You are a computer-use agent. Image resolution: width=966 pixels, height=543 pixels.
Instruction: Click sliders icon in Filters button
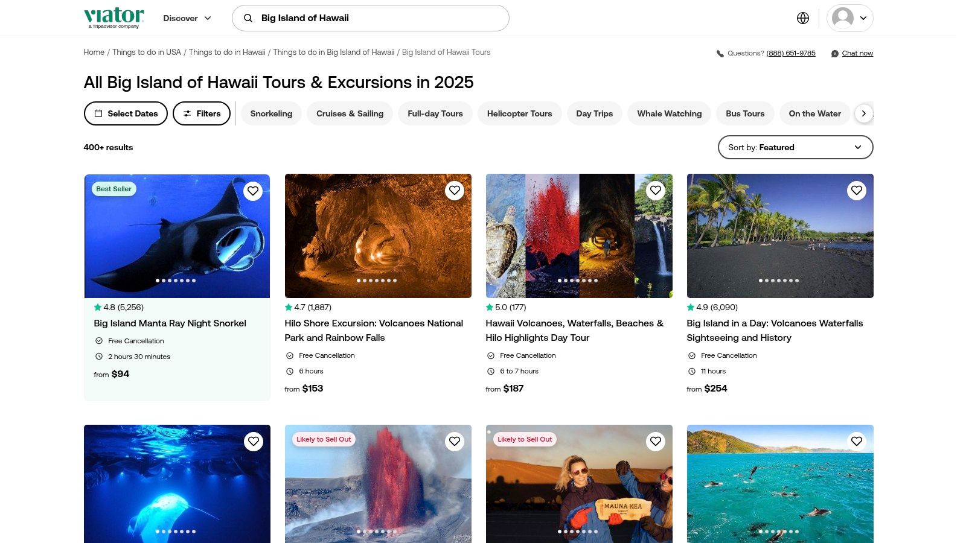click(x=187, y=113)
